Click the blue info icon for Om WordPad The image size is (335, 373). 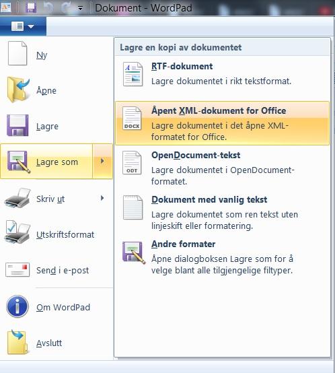17,306
